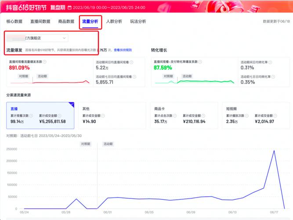This screenshot has height=220, width=293.
Task: Click the 06/09 axis label on chart
Action: point(191,213)
